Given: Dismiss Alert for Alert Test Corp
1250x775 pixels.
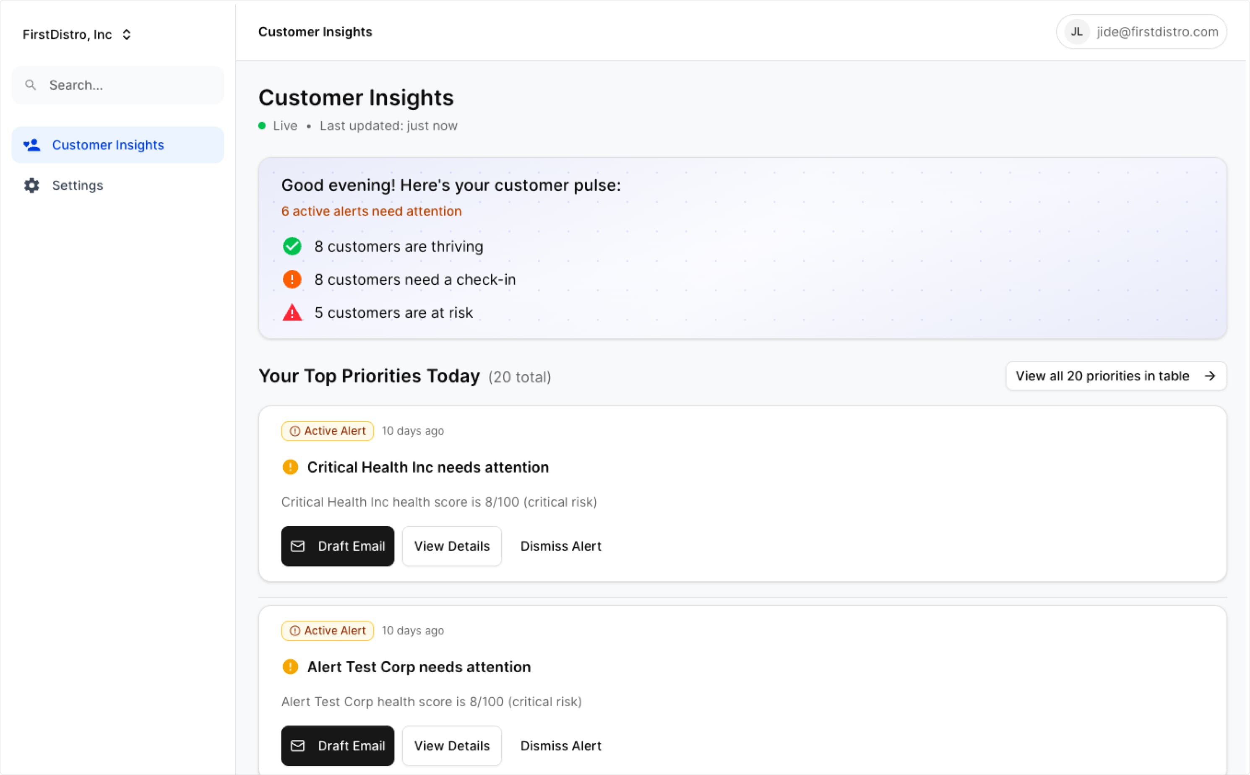Looking at the screenshot, I should (560, 745).
